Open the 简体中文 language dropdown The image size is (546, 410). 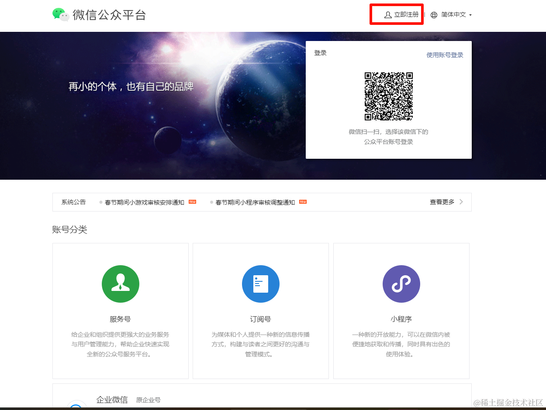point(456,15)
